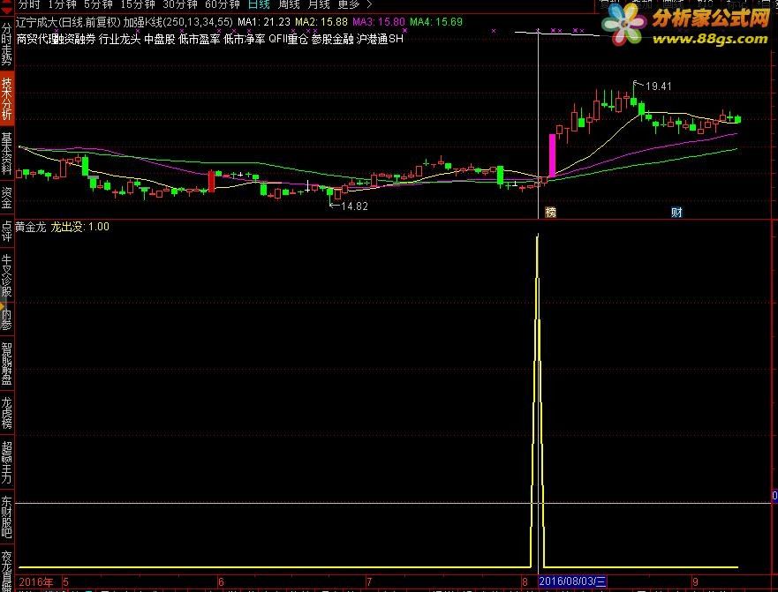Open the 龙虎榜 sidebar tab
The height and width of the screenshot is (592, 778).
pos(6,413)
